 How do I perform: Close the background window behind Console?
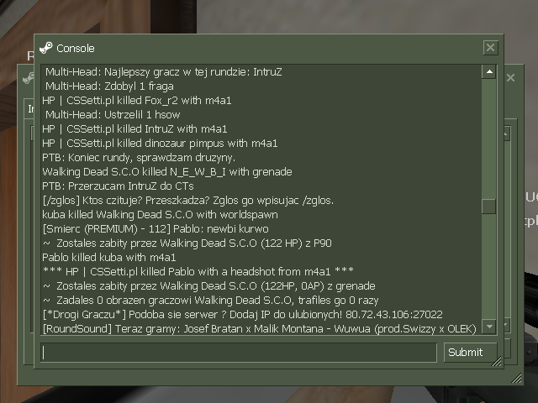point(510,78)
